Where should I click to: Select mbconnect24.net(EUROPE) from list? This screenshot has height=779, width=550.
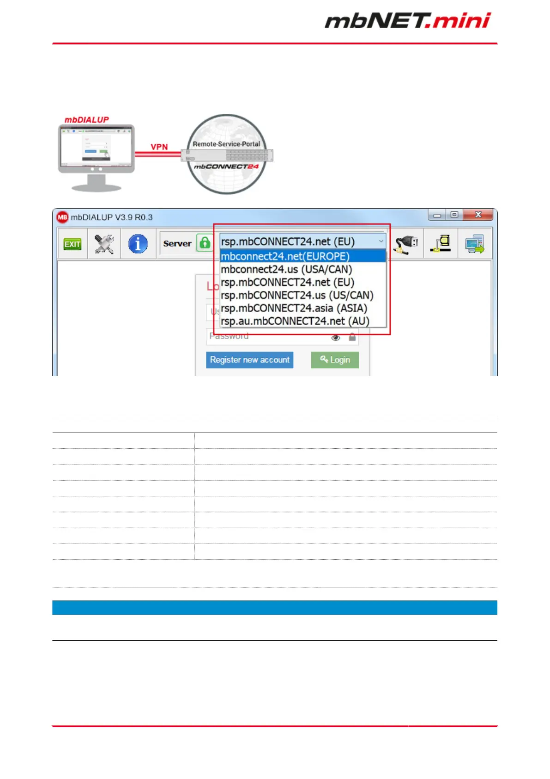(303, 256)
